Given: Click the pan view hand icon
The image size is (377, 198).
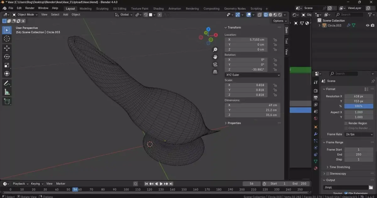Looking at the screenshot, I should [x=215, y=57].
